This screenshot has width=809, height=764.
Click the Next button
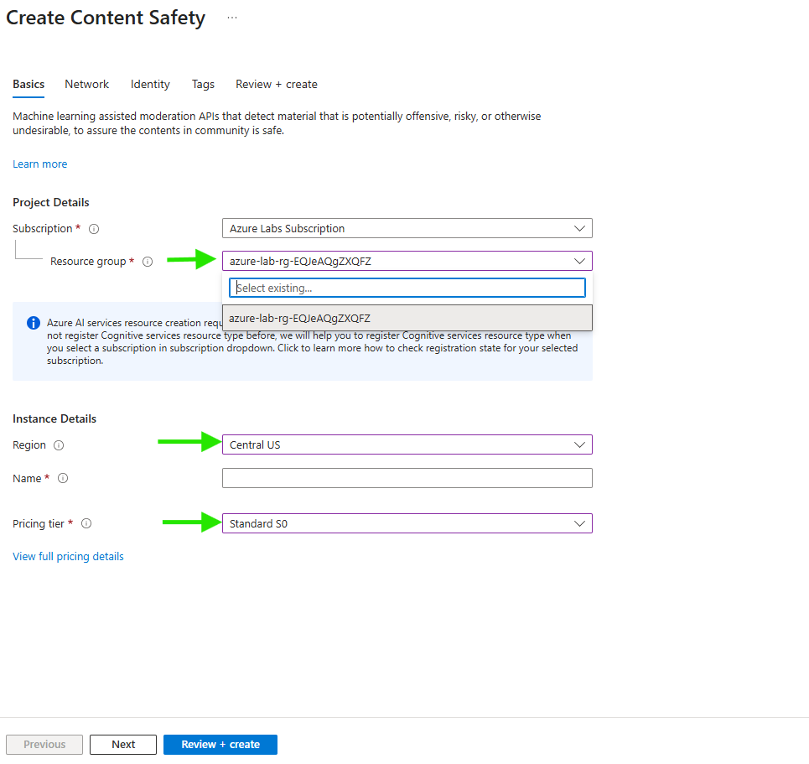tap(123, 745)
